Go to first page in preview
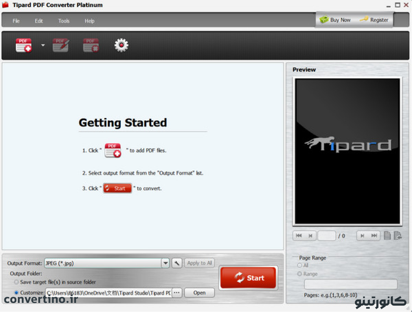412x317 pixels. tap(299, 235)
